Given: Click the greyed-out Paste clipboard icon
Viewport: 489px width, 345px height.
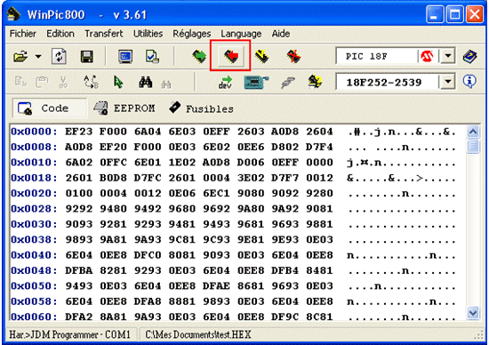Looking at the screenshot, I should pos(42,82).
